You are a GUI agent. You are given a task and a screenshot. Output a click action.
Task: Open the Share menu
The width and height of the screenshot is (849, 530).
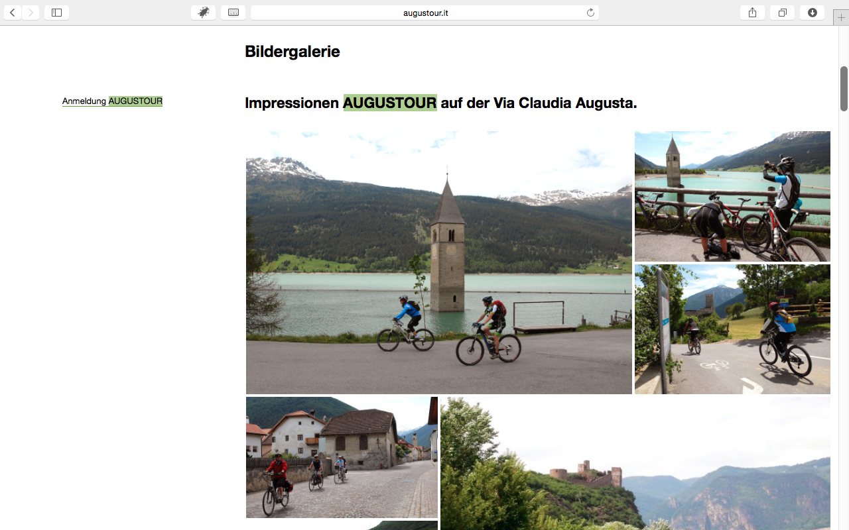(752, 13)
